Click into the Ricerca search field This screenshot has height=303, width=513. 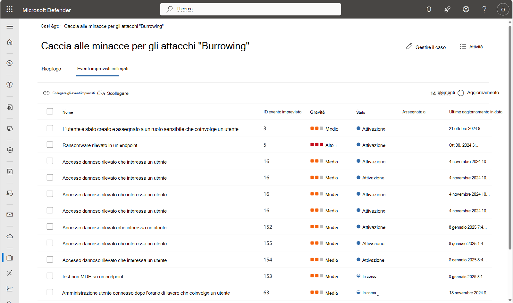pyautogui.click(x=250, y=9)
